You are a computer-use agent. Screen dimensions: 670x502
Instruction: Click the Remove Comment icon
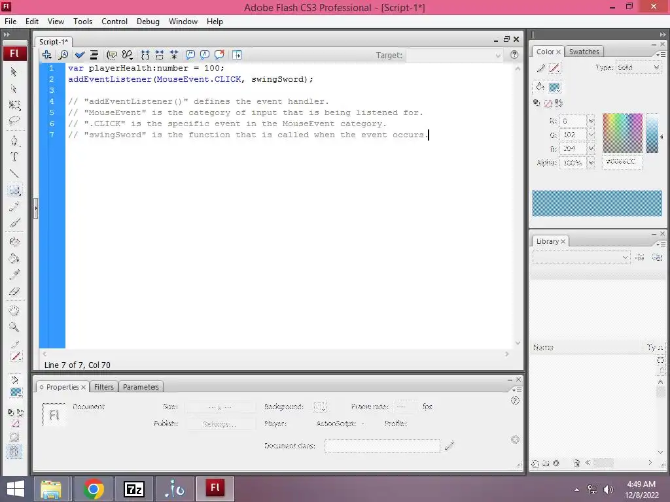[219, 55]
